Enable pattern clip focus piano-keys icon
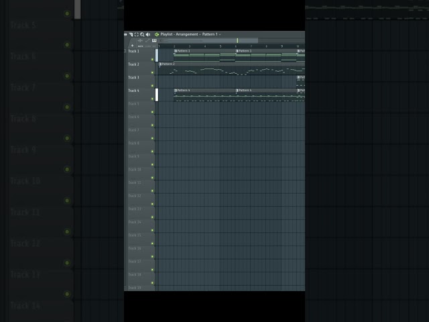The width and height of the screenshot is (429, 322). (154, 40)
